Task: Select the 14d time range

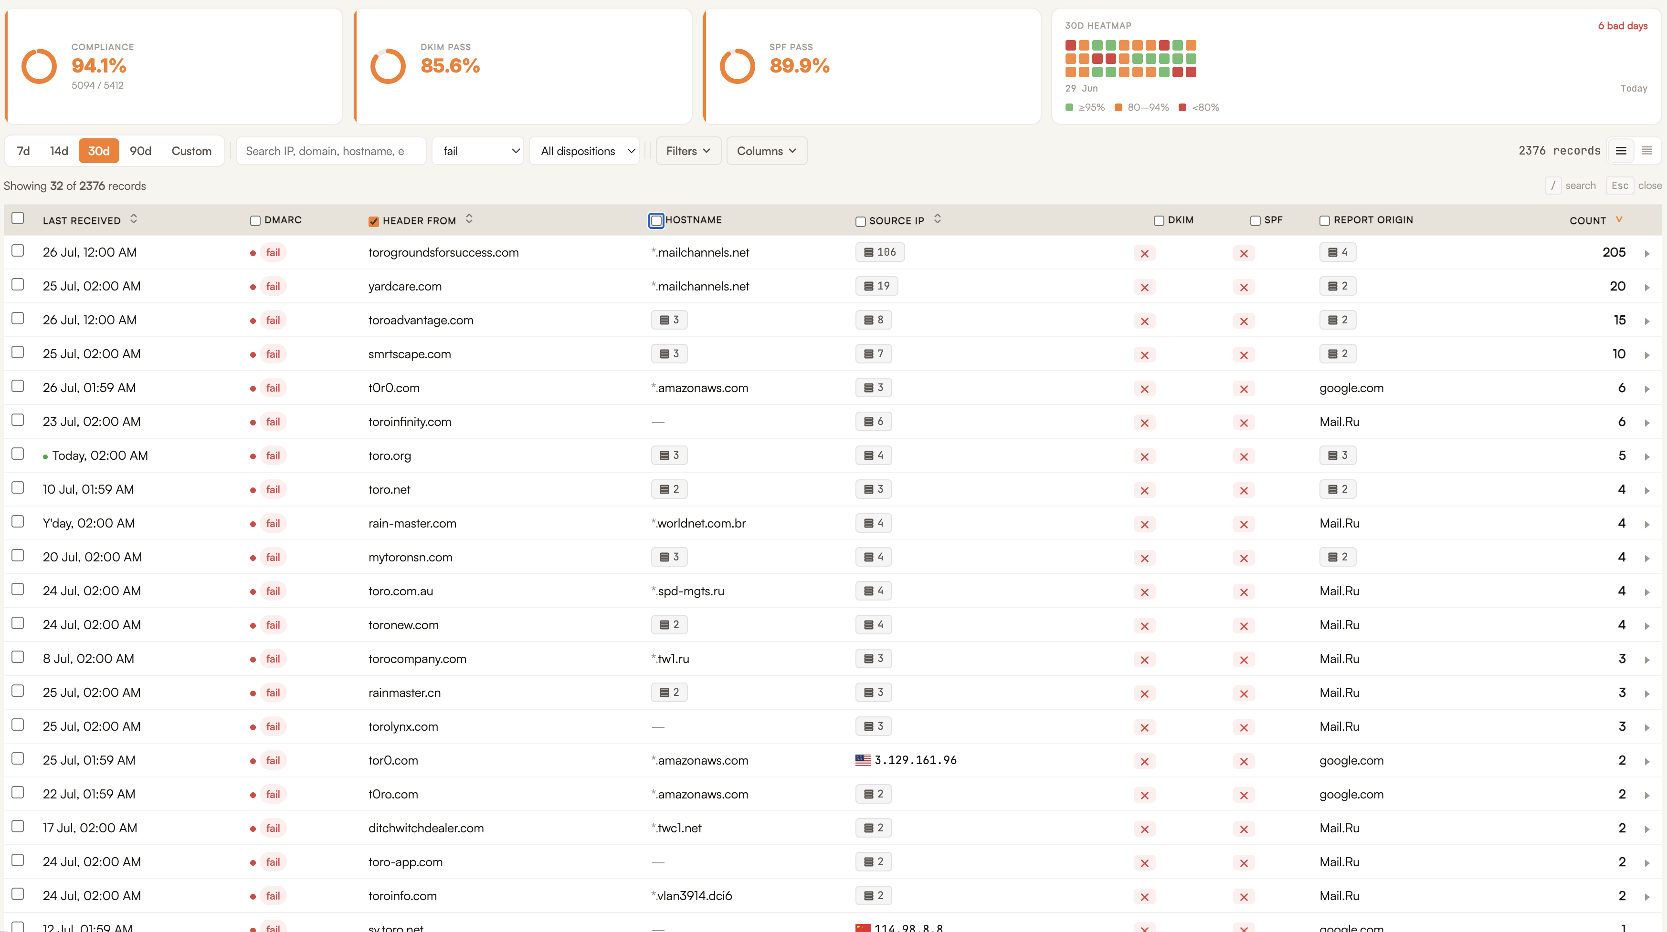Action: click(x=59, y=151)
